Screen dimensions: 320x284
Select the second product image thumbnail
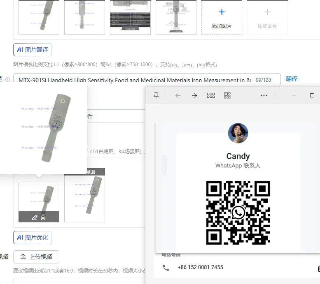click(x=84, y=17)
